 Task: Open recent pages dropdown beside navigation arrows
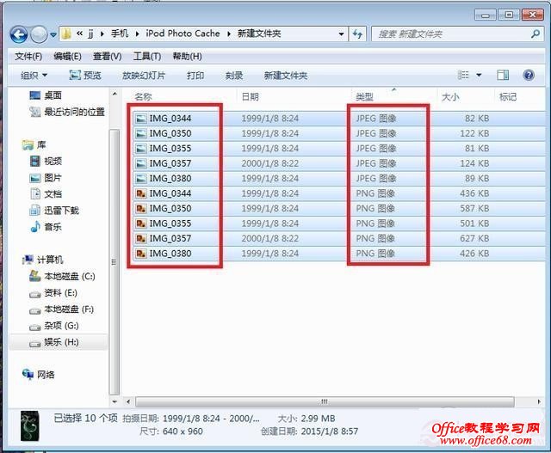pyautogui.click(x=53, y=34)
